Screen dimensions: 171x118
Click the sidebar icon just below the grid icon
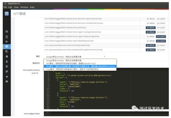[x=7, y=37]
